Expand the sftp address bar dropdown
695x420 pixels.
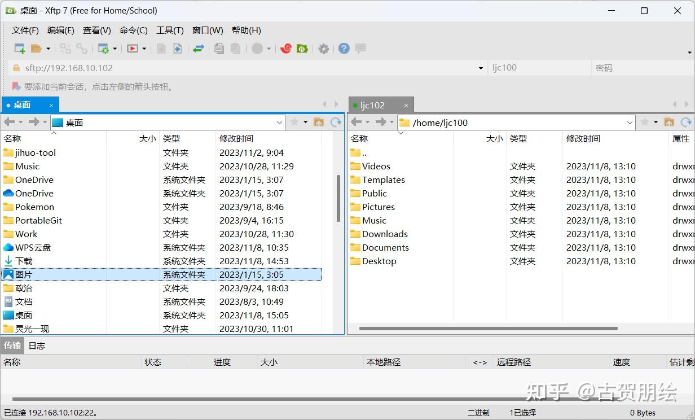[x=480, y=68]
